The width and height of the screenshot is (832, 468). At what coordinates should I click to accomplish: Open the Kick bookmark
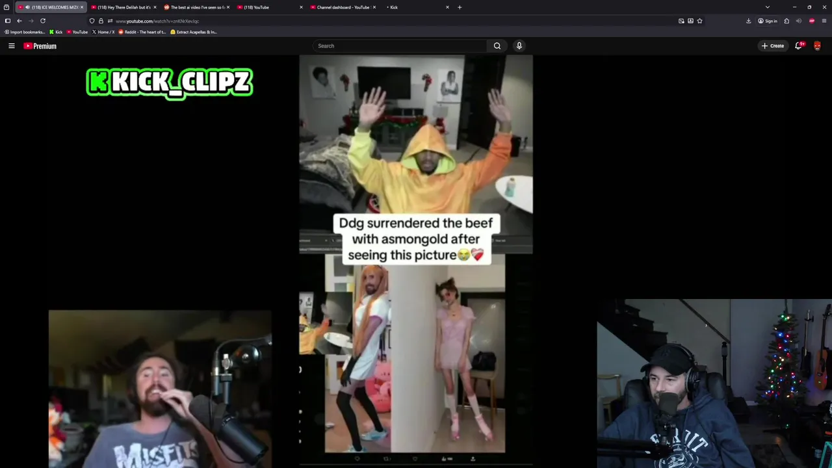click(56, 32)
